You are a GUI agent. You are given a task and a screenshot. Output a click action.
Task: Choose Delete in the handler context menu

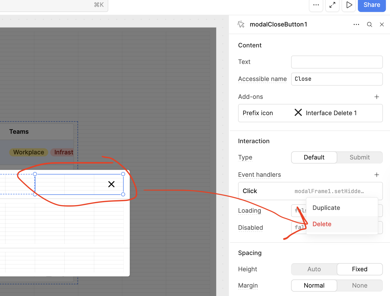tap(322, 224)
